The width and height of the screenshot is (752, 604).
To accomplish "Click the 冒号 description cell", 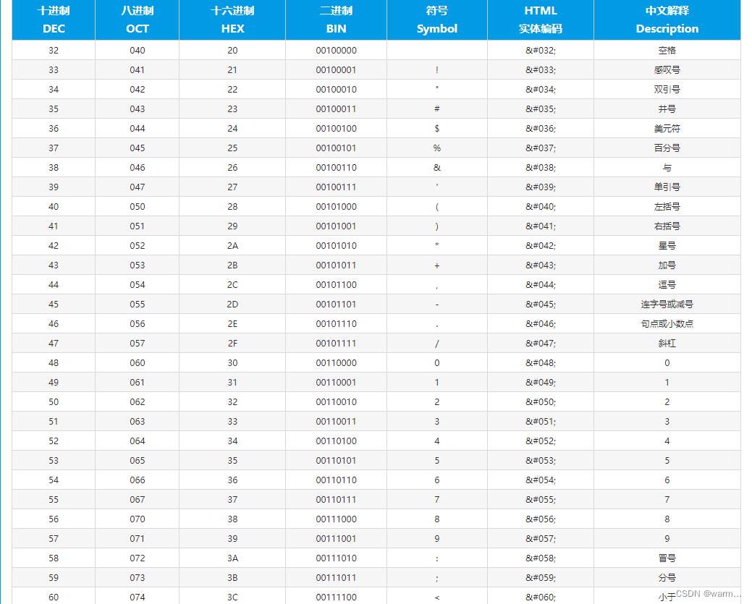I will point(667,558).
